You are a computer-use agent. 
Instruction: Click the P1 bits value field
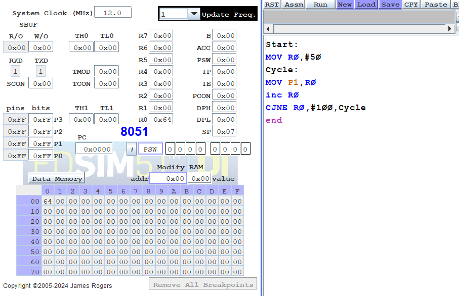point(40,143)
